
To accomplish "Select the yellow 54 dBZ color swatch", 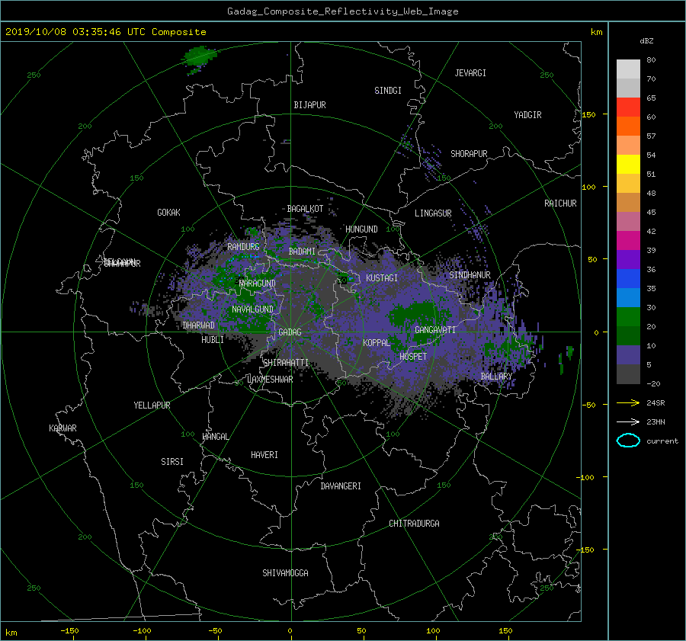I will click(x=628, y=164).
